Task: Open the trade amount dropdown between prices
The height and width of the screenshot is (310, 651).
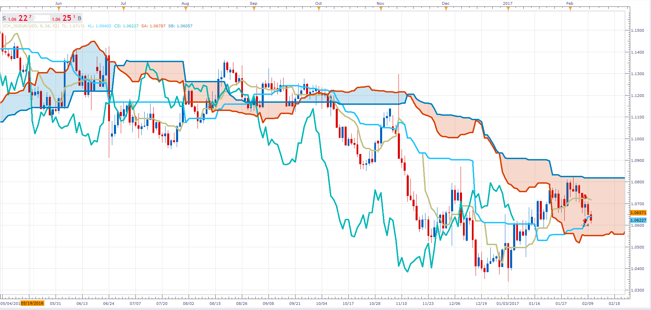Action: click(x=42, y=18)
